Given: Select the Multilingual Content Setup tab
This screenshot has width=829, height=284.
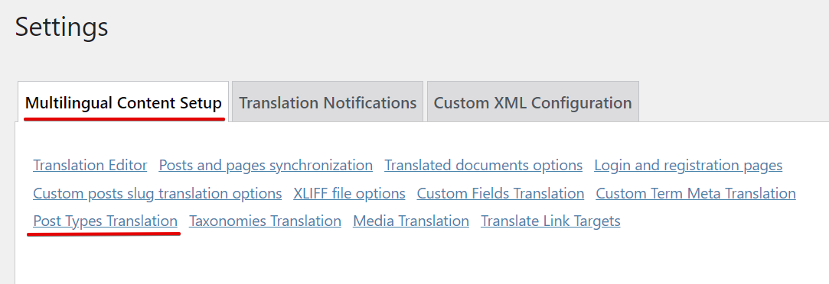Looking at the screenshot, I should [x=123, y=102].
